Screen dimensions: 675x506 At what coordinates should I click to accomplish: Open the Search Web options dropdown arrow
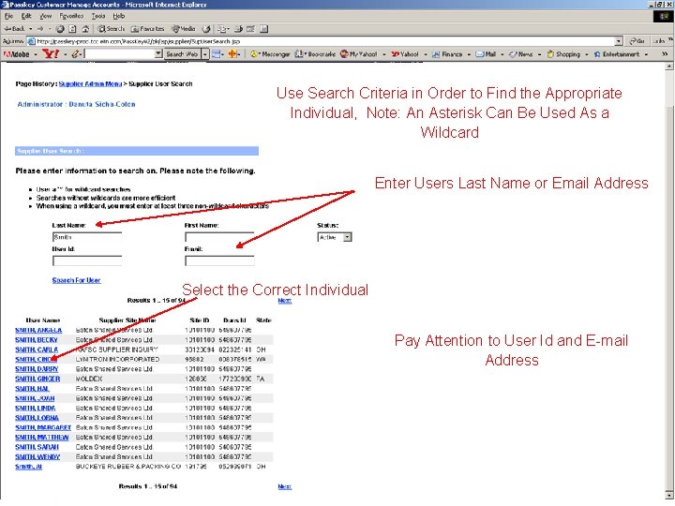pos(205,54)
